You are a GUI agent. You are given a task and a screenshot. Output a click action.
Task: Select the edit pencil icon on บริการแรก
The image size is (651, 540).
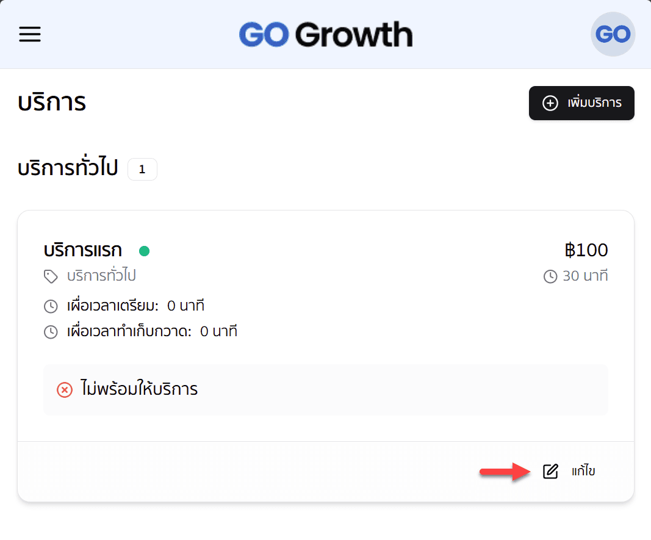pos(550,471)
